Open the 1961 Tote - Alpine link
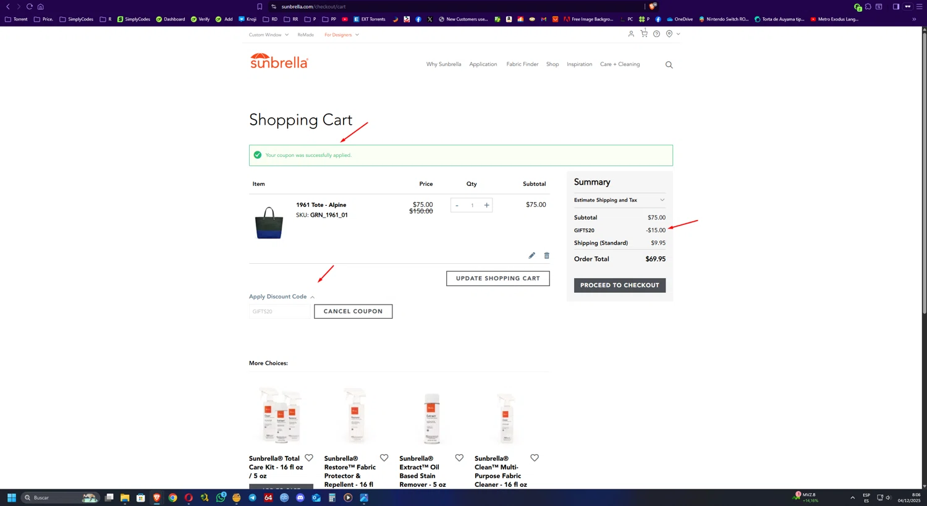Screen dimensions: 927x506 point(321,205)
